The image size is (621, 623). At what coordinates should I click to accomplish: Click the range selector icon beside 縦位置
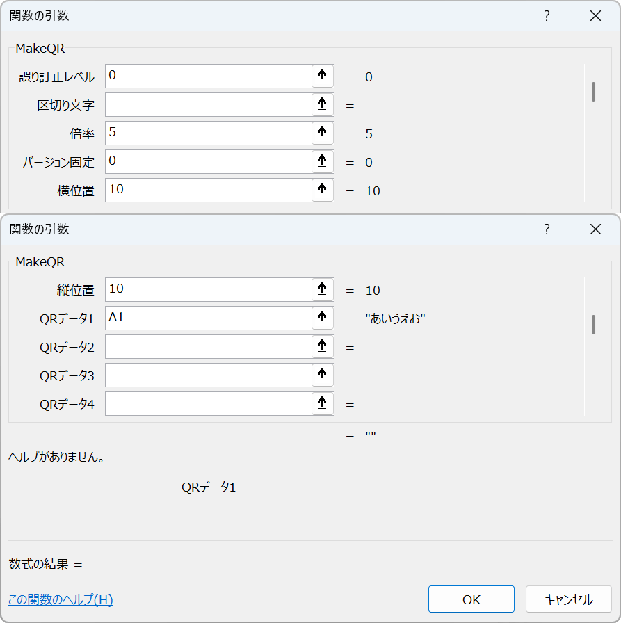tap(321, 289)
